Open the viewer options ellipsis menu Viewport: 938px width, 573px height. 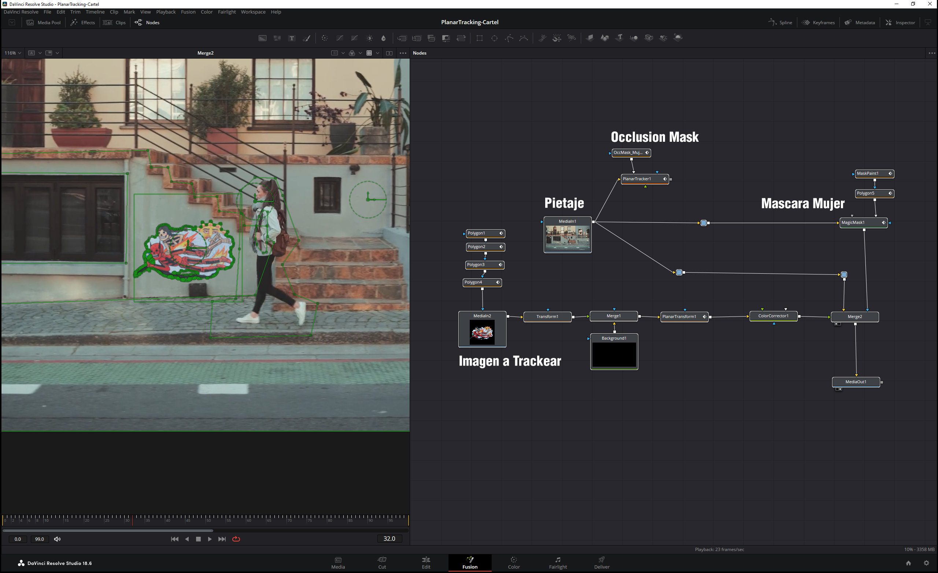[x=403, y=53]
